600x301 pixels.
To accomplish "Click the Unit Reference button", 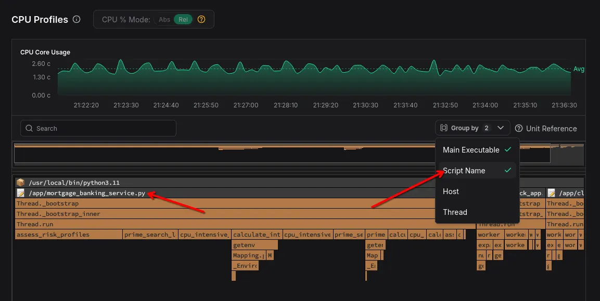I will click(546, 128).
